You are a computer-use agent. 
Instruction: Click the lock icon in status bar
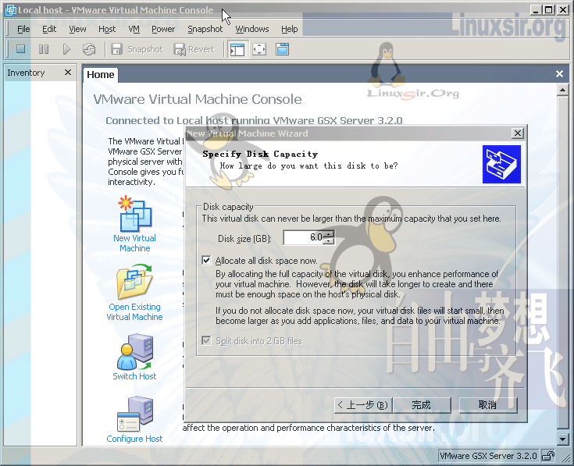[548, 456]
